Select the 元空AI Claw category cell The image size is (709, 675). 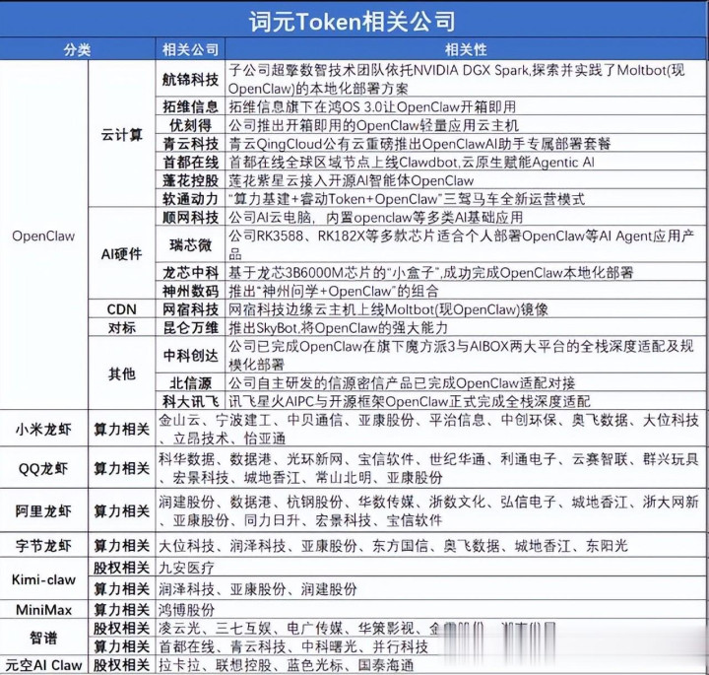click(x=43, y=665)
